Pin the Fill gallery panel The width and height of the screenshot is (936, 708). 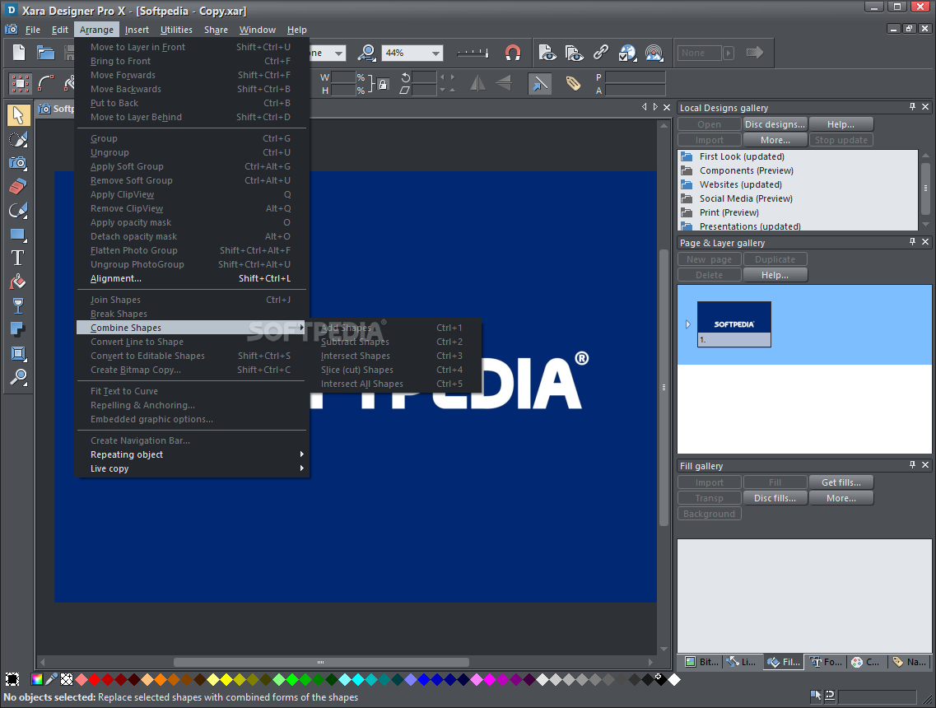tap(912, 465)
